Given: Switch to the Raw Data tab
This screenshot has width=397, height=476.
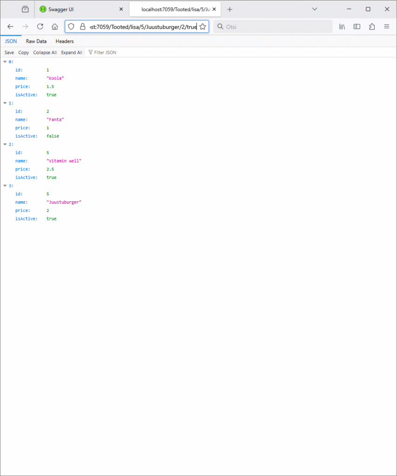Looking at the screenshot, I should [x=36, y=41].
